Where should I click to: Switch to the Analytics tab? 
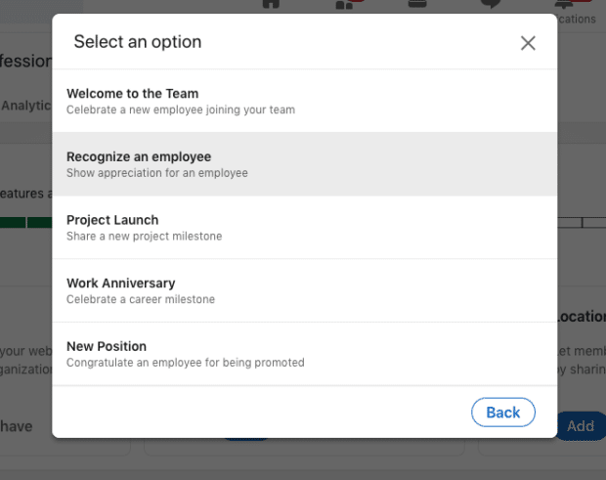tap(25, 106)
